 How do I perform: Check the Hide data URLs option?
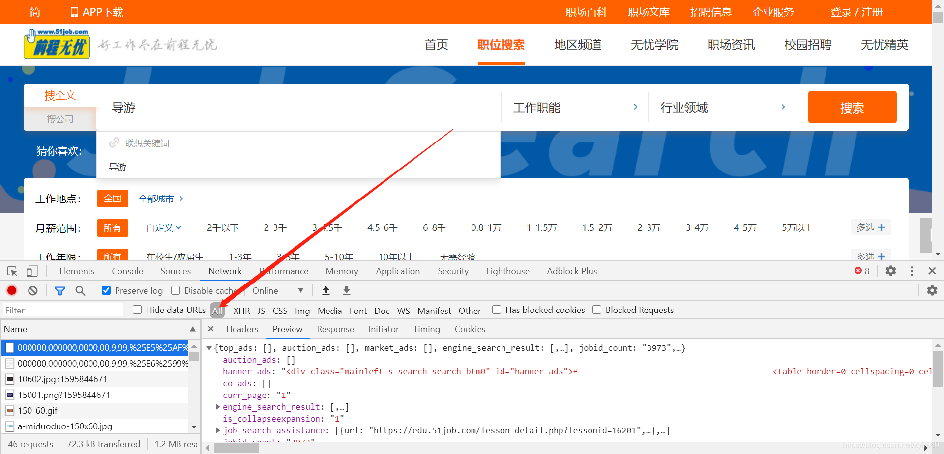(x=137, y=310)
